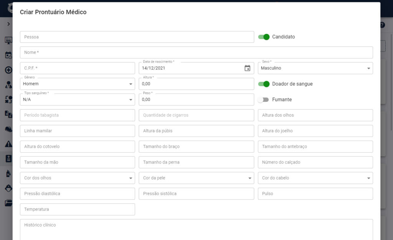Focus the Pressão diastólica field

click(x=78, y=193)
